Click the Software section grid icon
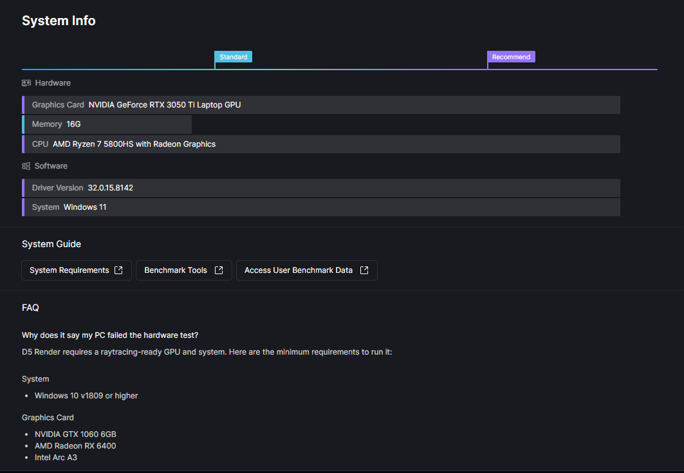684x473 pixels. [x=26, y=166]
